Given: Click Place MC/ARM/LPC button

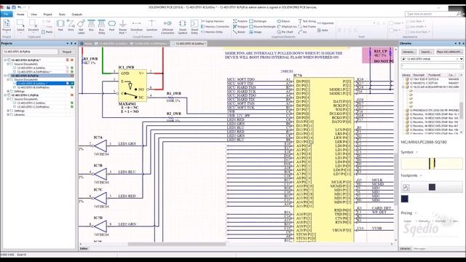Looking at the screenshot, I should pos(449,52).
